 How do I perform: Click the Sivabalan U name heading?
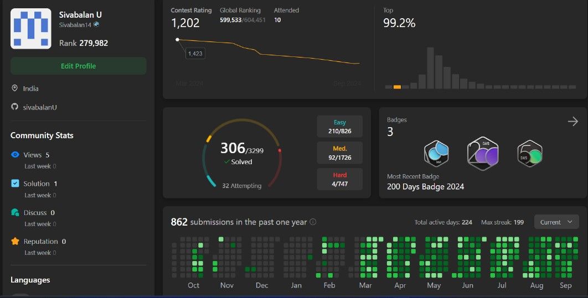[x=81, y=14]
